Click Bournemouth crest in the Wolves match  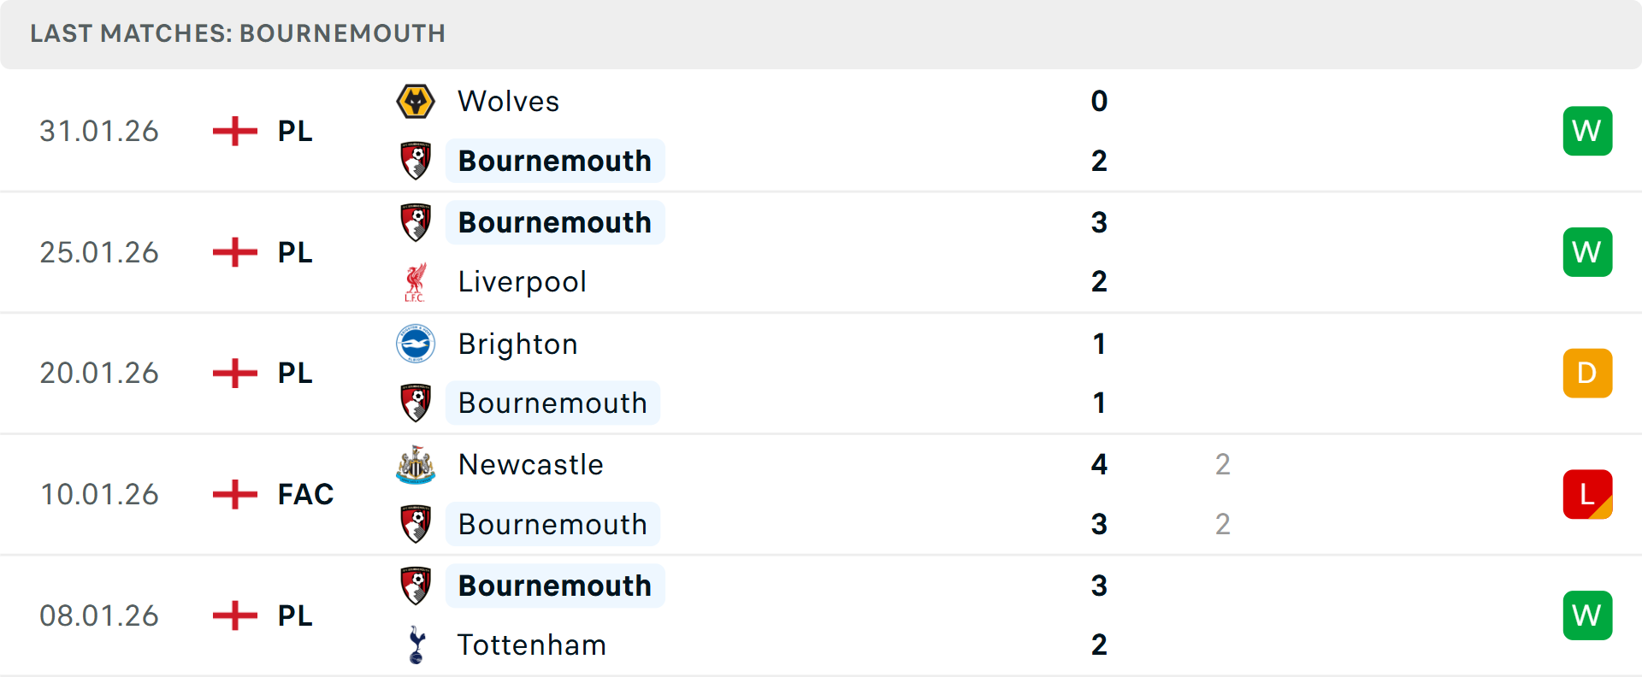[416, 161]
